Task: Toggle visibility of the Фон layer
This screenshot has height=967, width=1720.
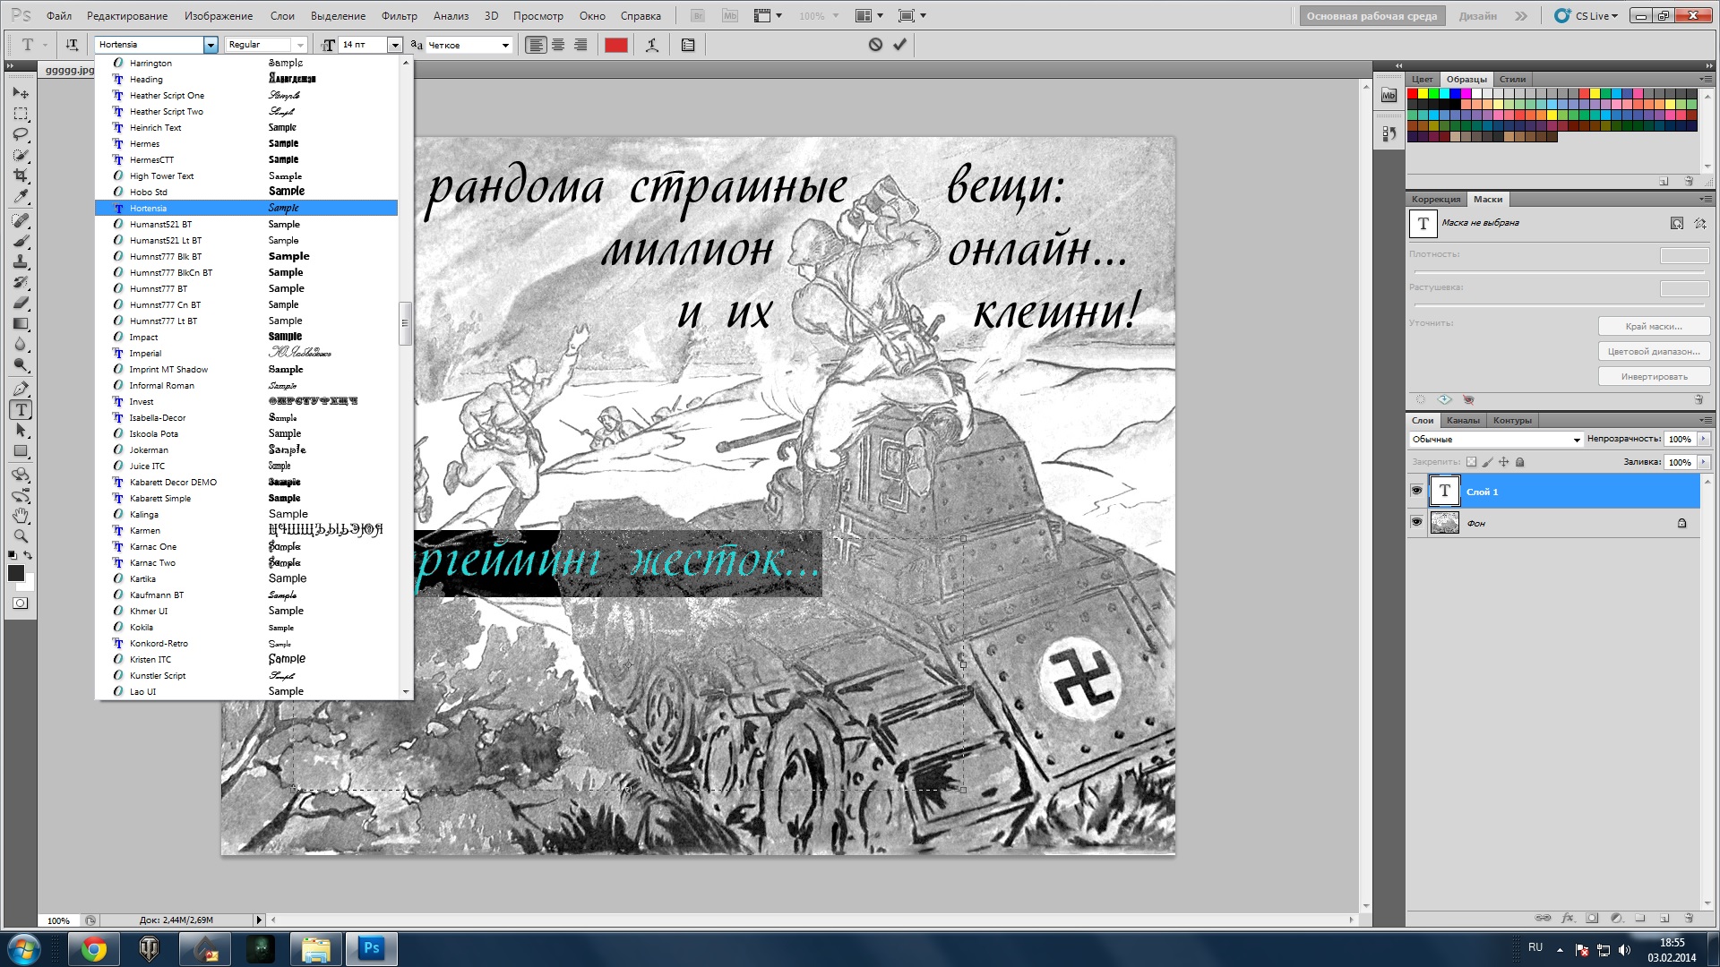Action: [1416, 522]
